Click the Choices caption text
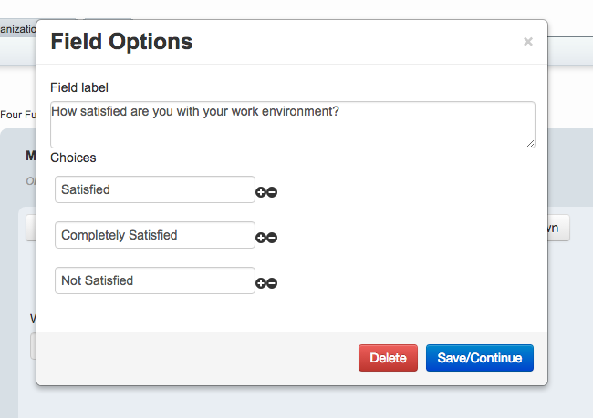The width and height of the screenshot is (593, 418). point(73,158)
